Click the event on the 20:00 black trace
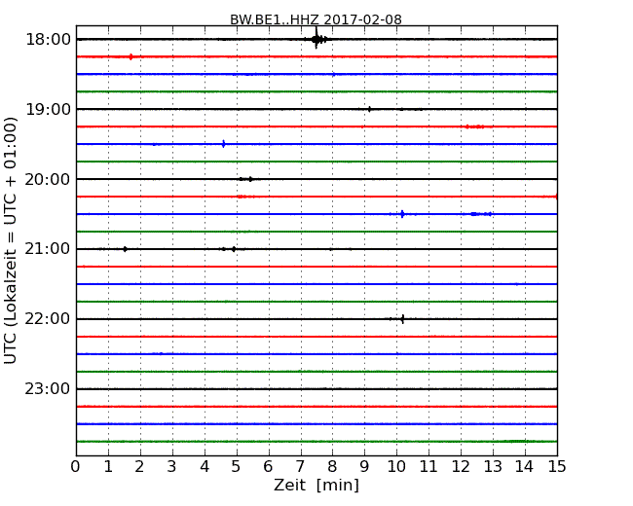This screenshot has height=506, width=633. [246, 179]
